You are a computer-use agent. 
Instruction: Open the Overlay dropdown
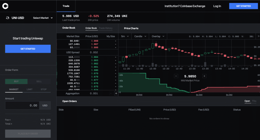point(158,36)
